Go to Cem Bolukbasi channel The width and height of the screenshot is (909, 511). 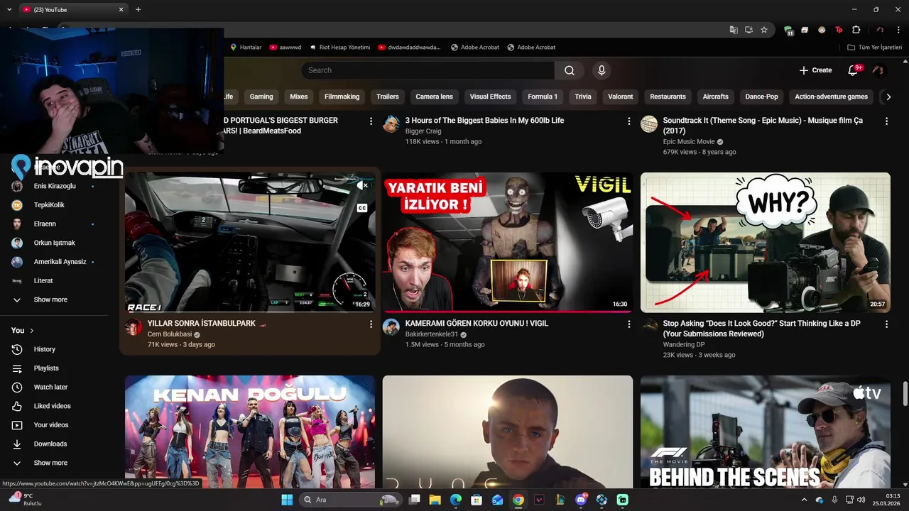170,334
